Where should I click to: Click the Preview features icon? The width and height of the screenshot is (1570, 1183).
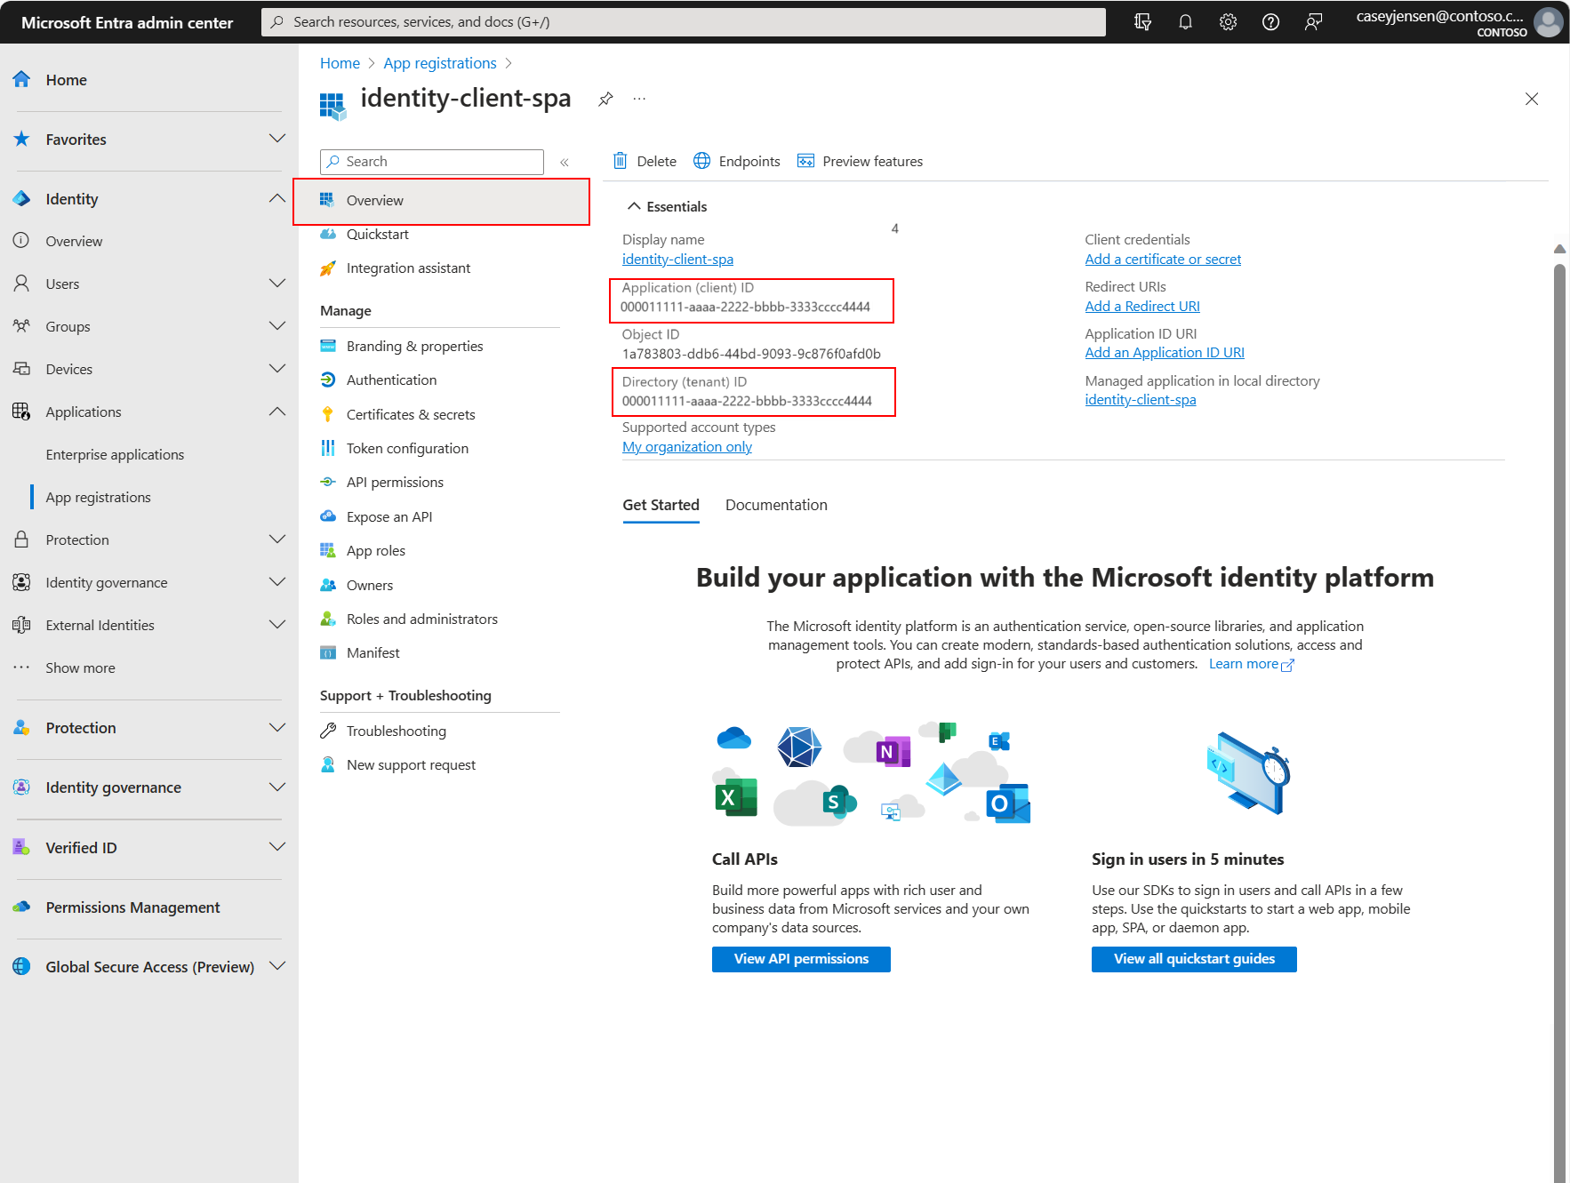point(805,161)
